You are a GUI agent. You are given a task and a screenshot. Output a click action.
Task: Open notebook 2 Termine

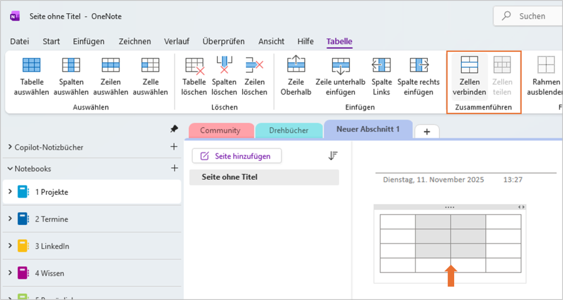click(92, 219)
